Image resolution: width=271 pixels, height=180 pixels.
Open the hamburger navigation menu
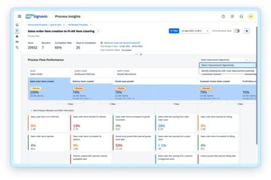(19, 16)
